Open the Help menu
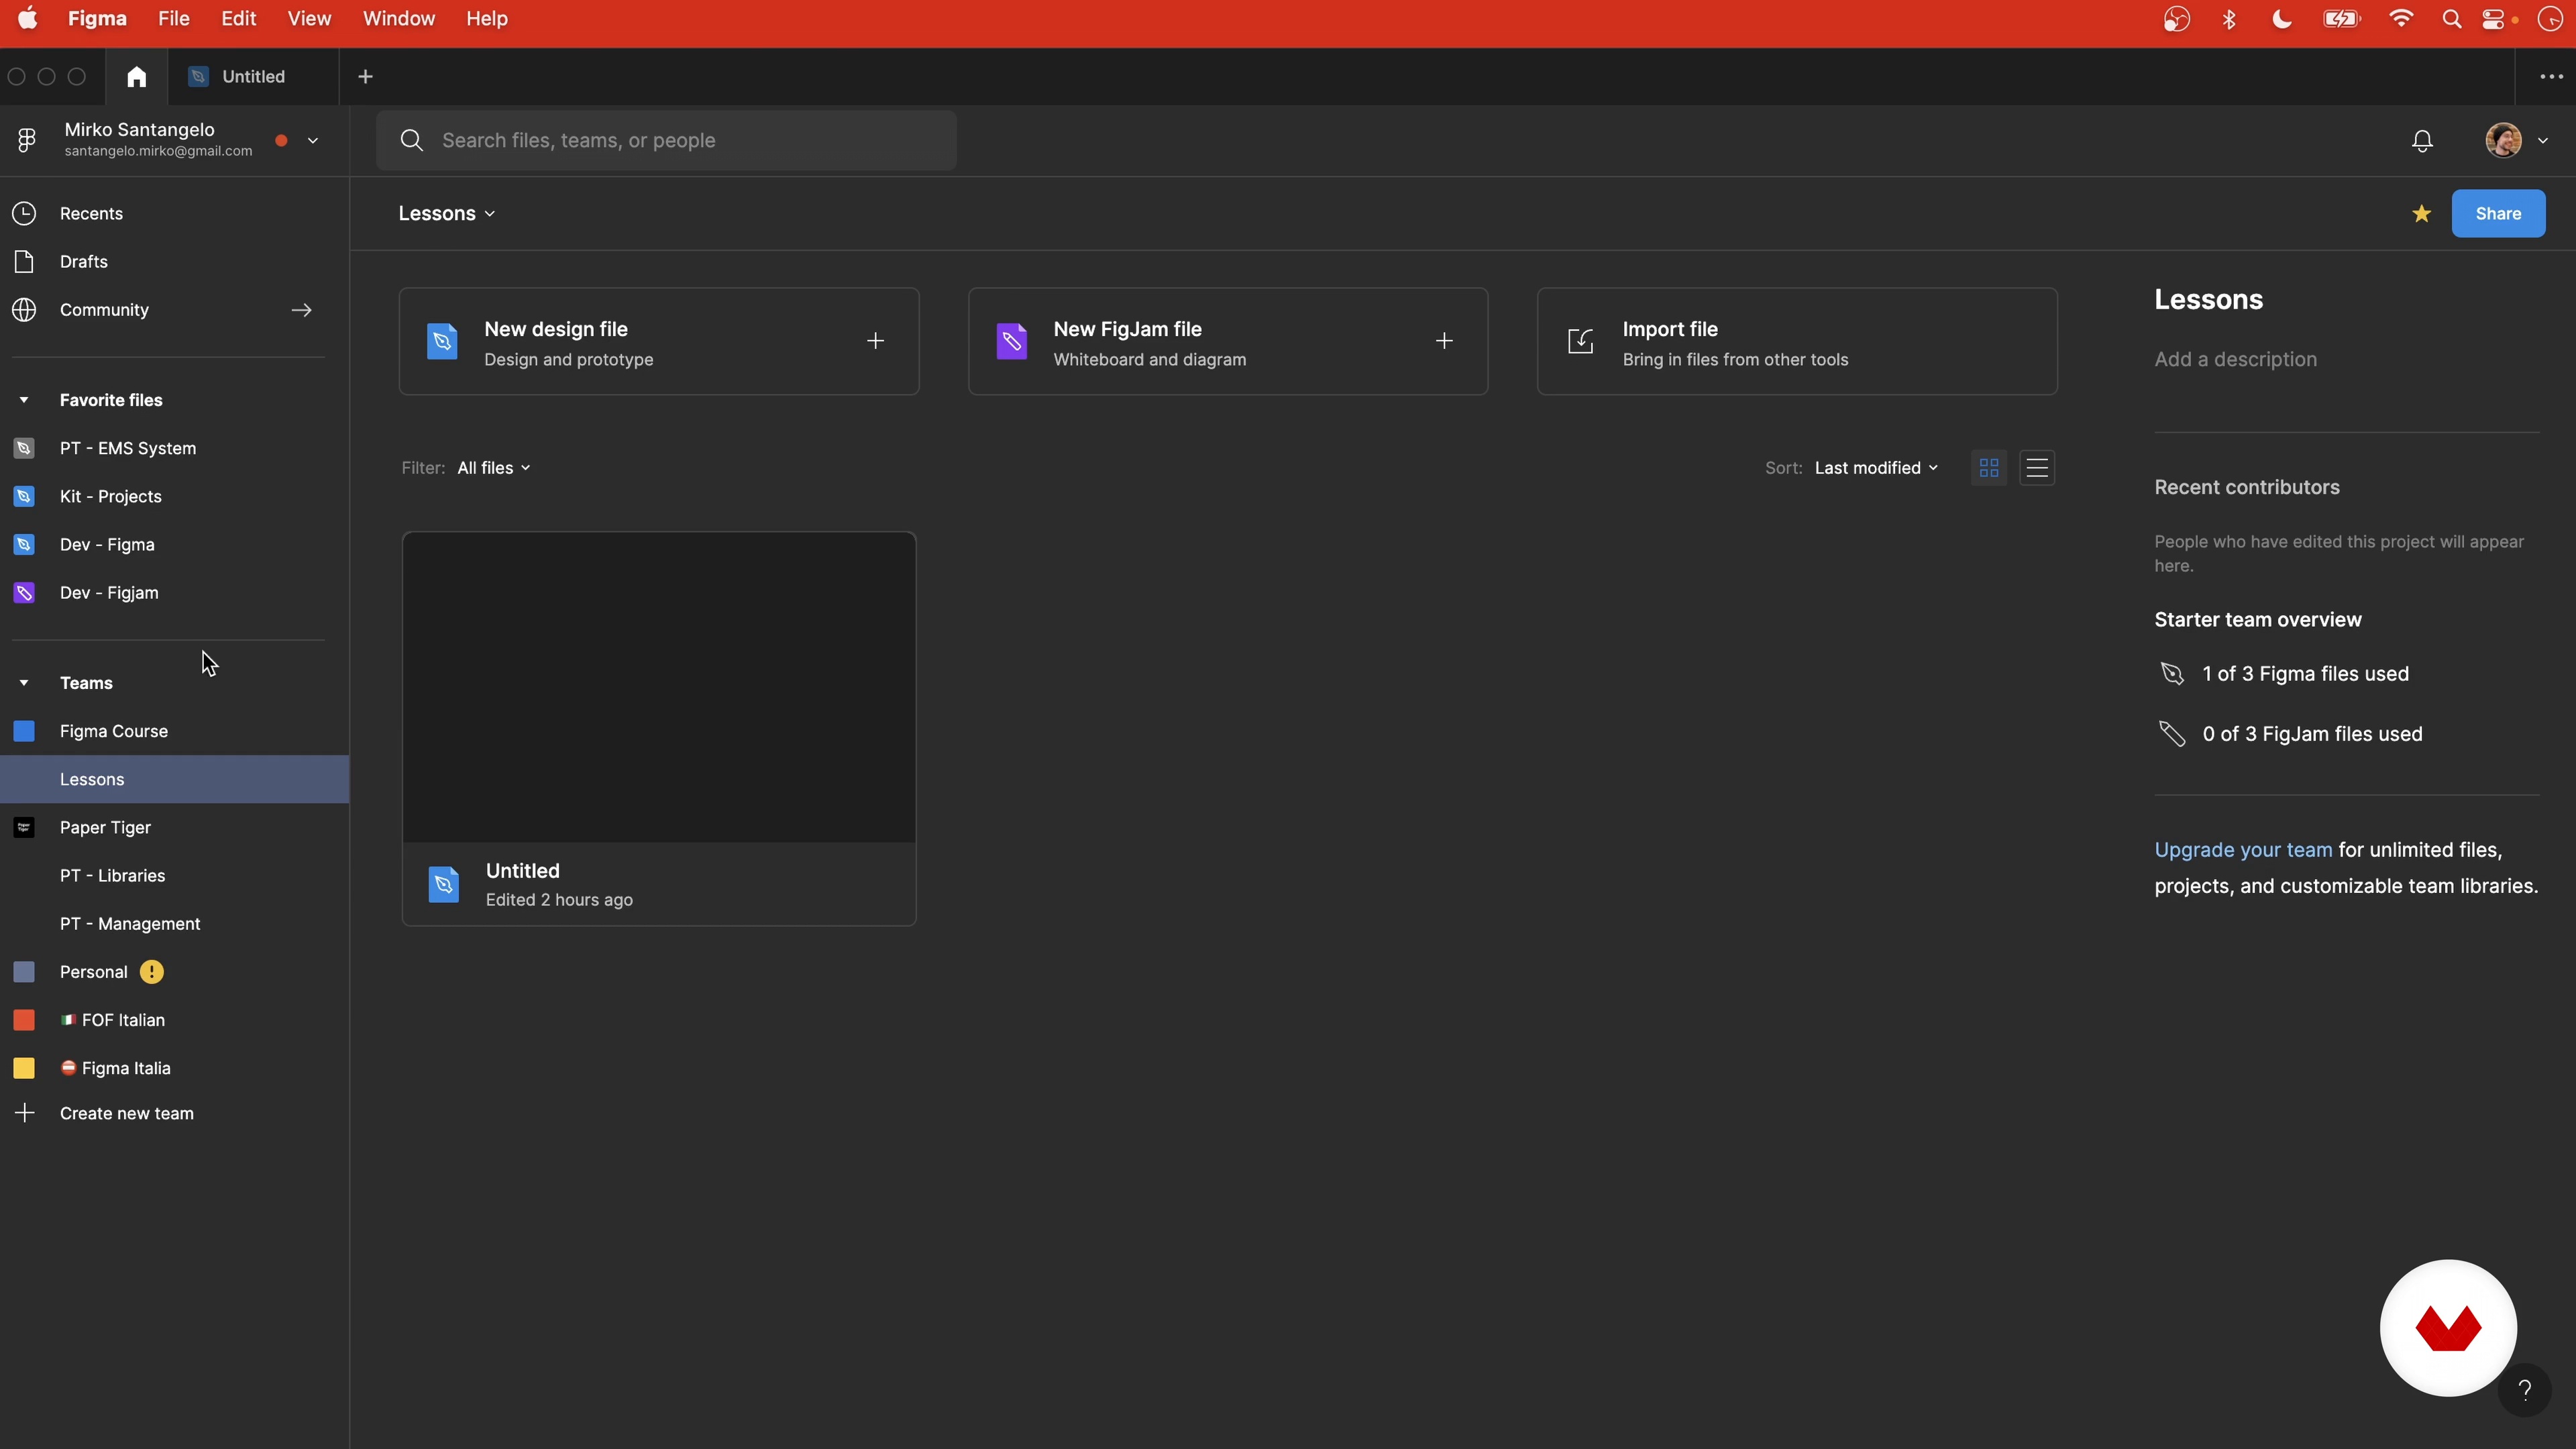 (x=487, y=19)
